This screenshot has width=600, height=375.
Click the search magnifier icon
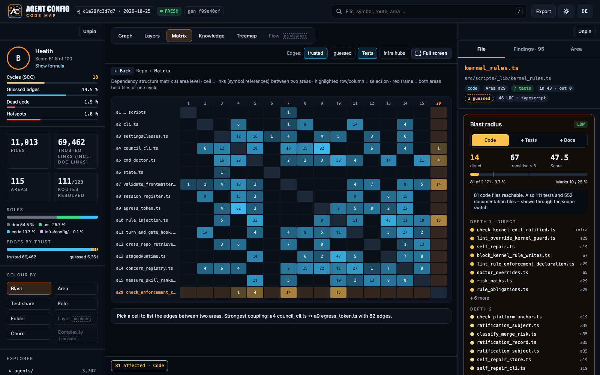pyautogui.click(x=339, y=11)
